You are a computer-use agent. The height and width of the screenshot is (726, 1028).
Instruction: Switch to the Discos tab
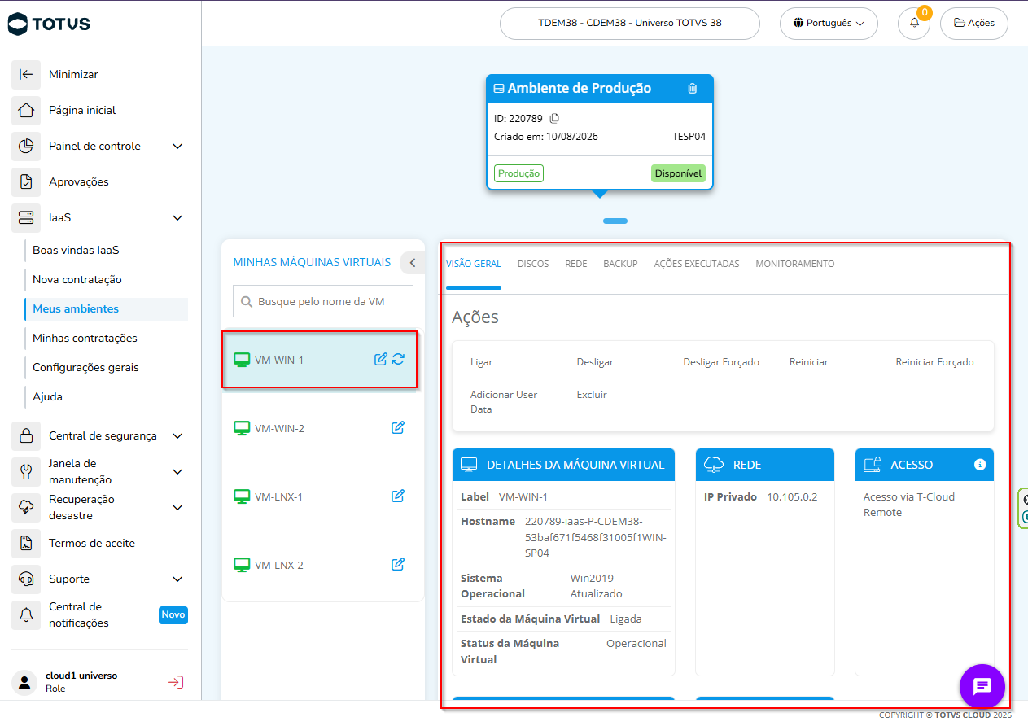[533, 264]
